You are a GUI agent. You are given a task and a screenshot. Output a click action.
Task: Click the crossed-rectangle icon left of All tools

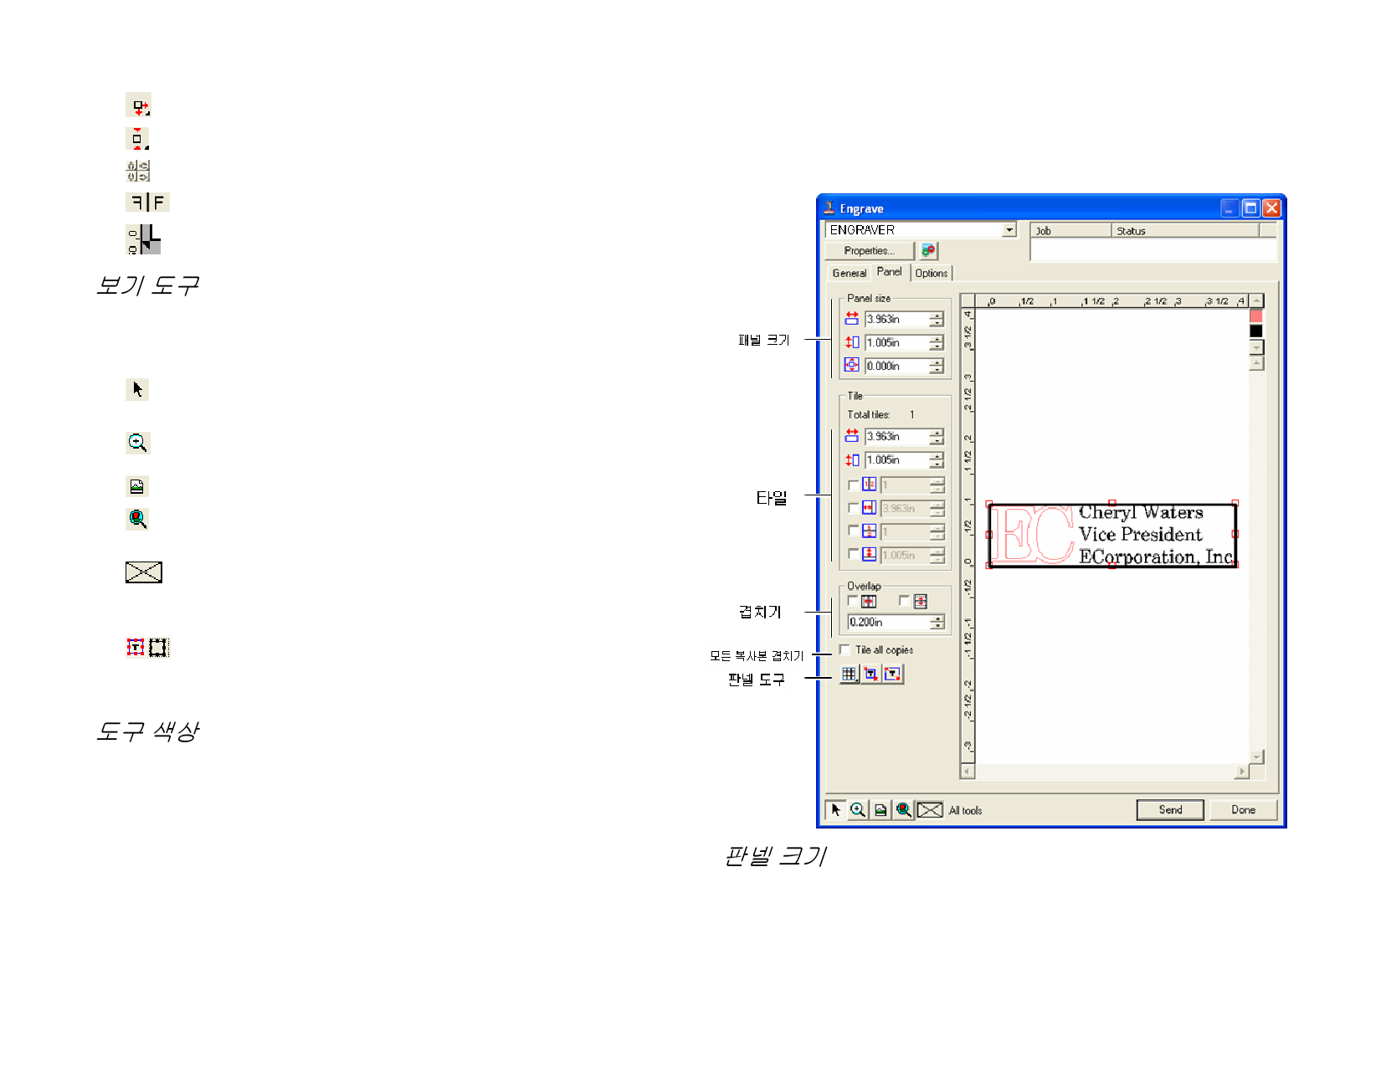(x=929, y=810)
